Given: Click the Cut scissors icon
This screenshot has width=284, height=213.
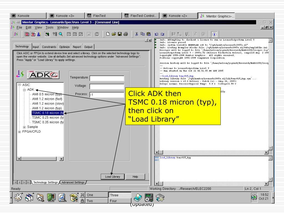Looking at the screenshot, I should coord(136,34).
